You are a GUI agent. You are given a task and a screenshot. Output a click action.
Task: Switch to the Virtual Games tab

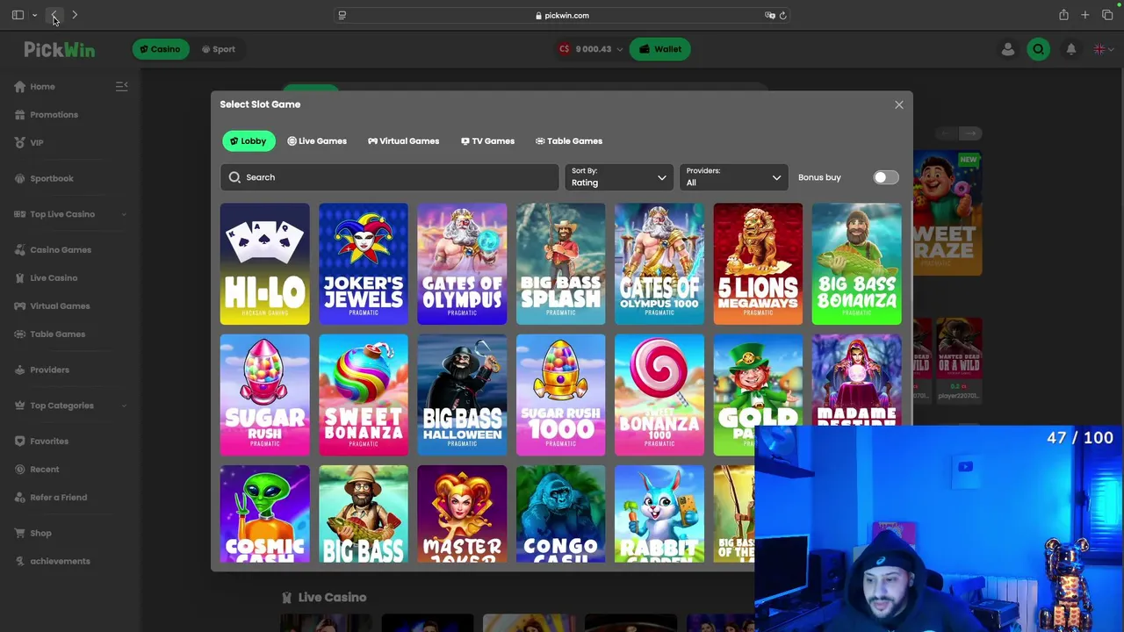click(x=403, y=140)
